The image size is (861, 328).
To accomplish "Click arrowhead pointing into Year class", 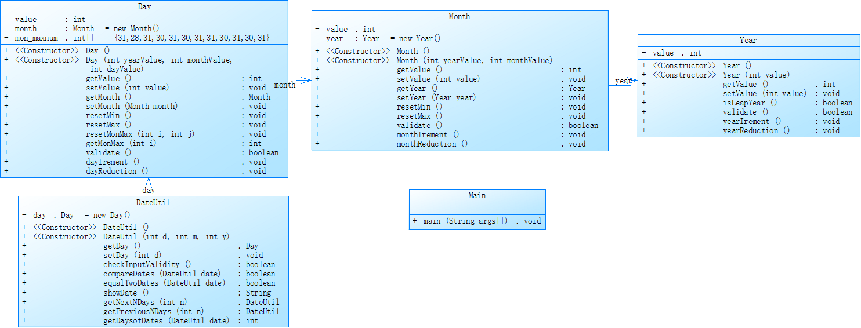I will [634, 81].
